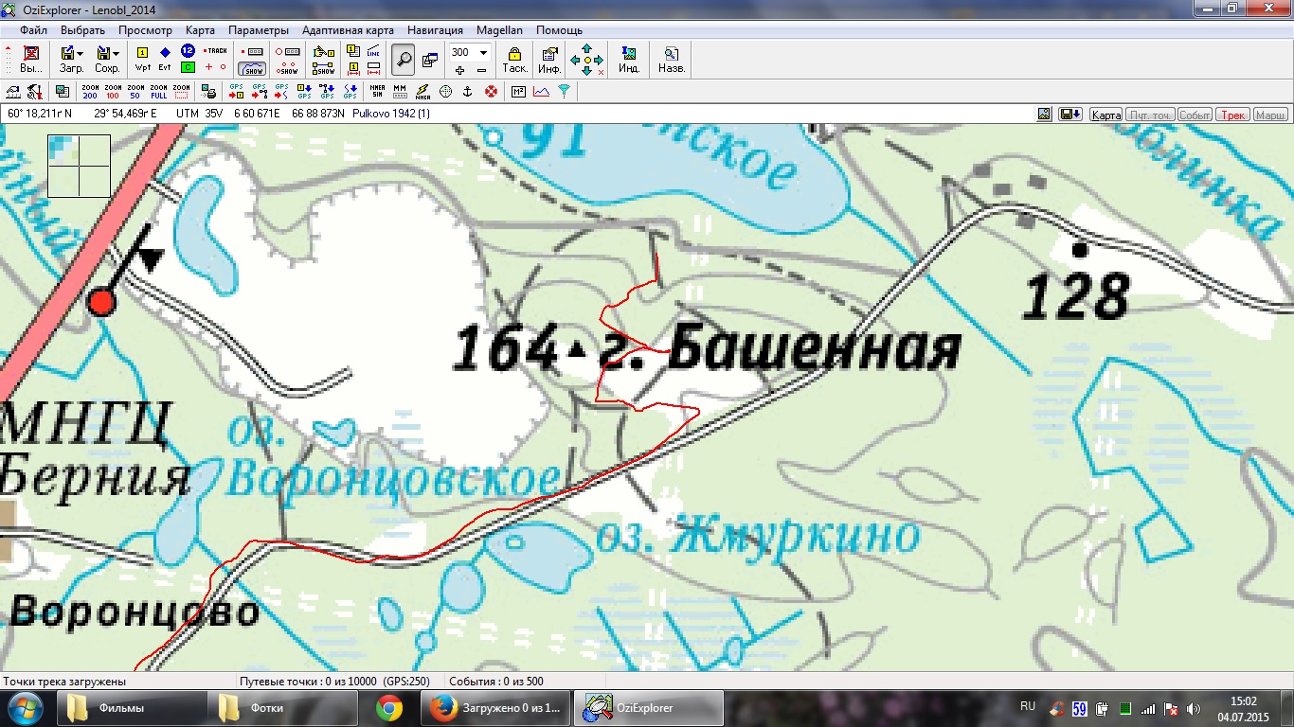1294x727 pixels.
Task: Toggle the track Show button
Action: [x=253, y=67]
